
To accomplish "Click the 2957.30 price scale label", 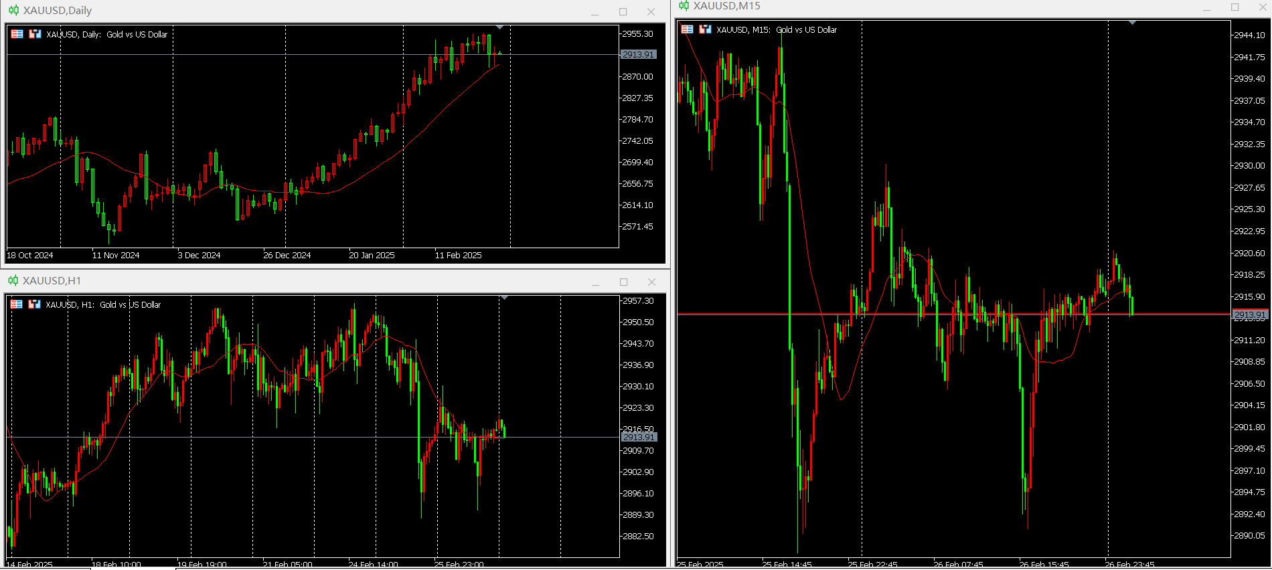I will (x=638, y=300).
